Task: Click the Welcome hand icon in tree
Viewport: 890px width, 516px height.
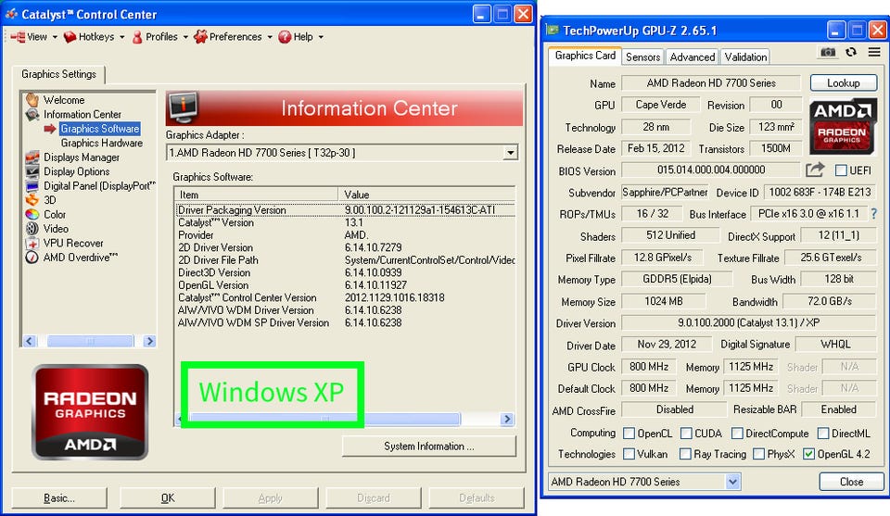Action: tap(32, 100)
